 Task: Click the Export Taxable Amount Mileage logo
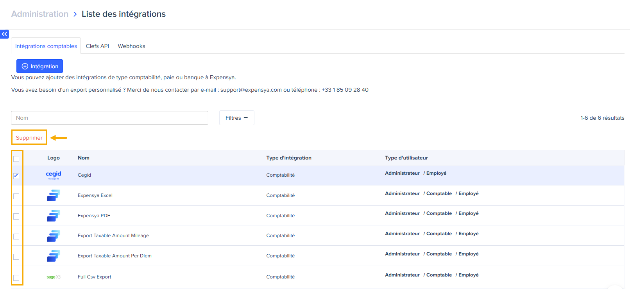click(x=54, y=236)
